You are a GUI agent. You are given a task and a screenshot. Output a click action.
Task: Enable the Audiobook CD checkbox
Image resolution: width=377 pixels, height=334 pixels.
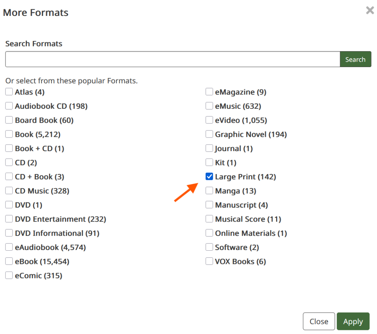(x=9, y=106)
